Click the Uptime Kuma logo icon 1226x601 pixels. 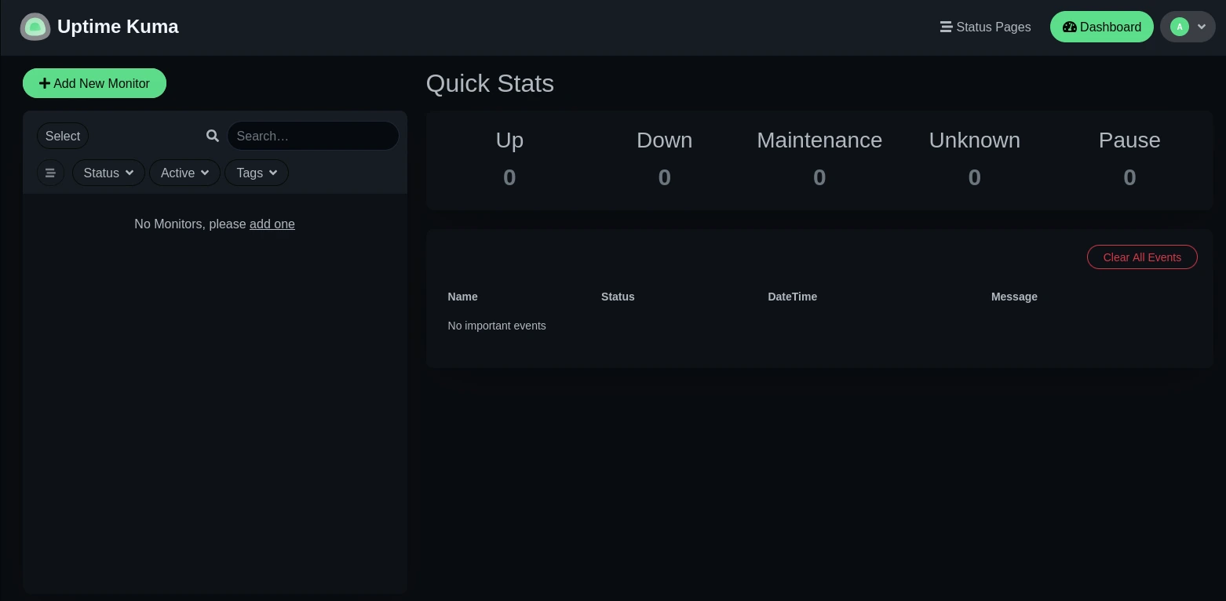35,27
